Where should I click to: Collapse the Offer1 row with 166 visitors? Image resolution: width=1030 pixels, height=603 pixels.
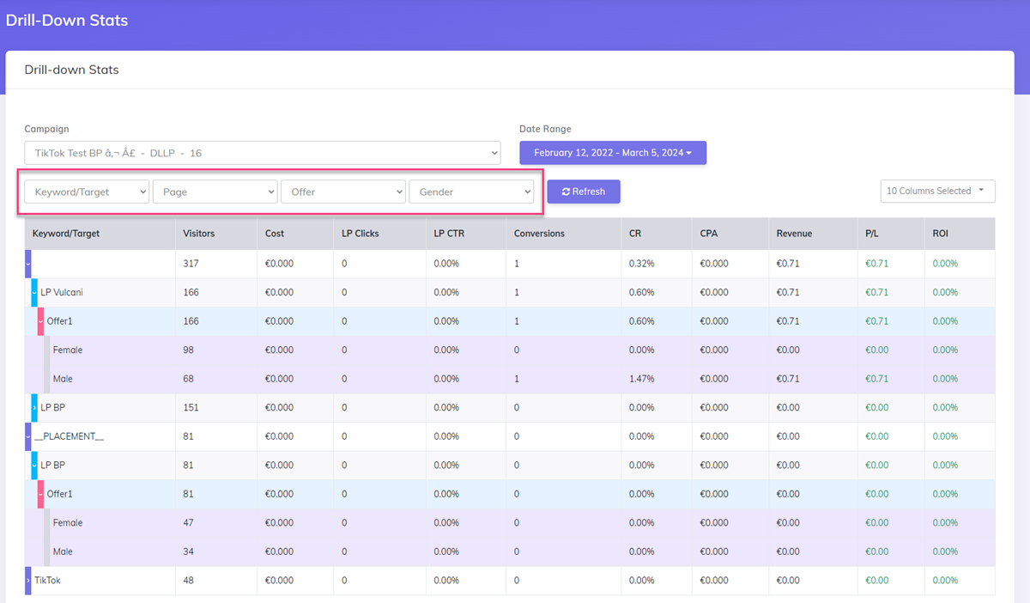click(x=40, y=321)
